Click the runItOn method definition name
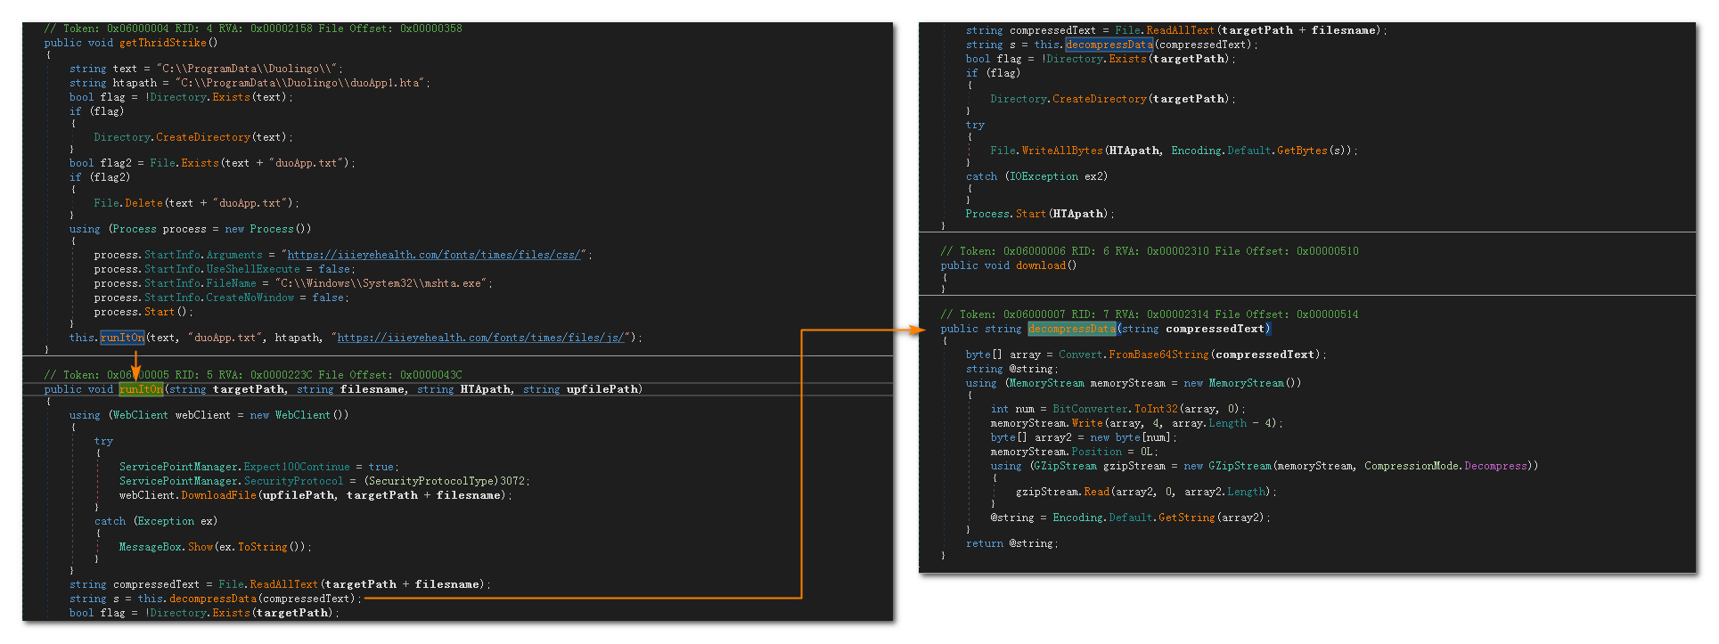This screenshot has height=644, width=1719. pyautogui.click(x=142, y=389)
